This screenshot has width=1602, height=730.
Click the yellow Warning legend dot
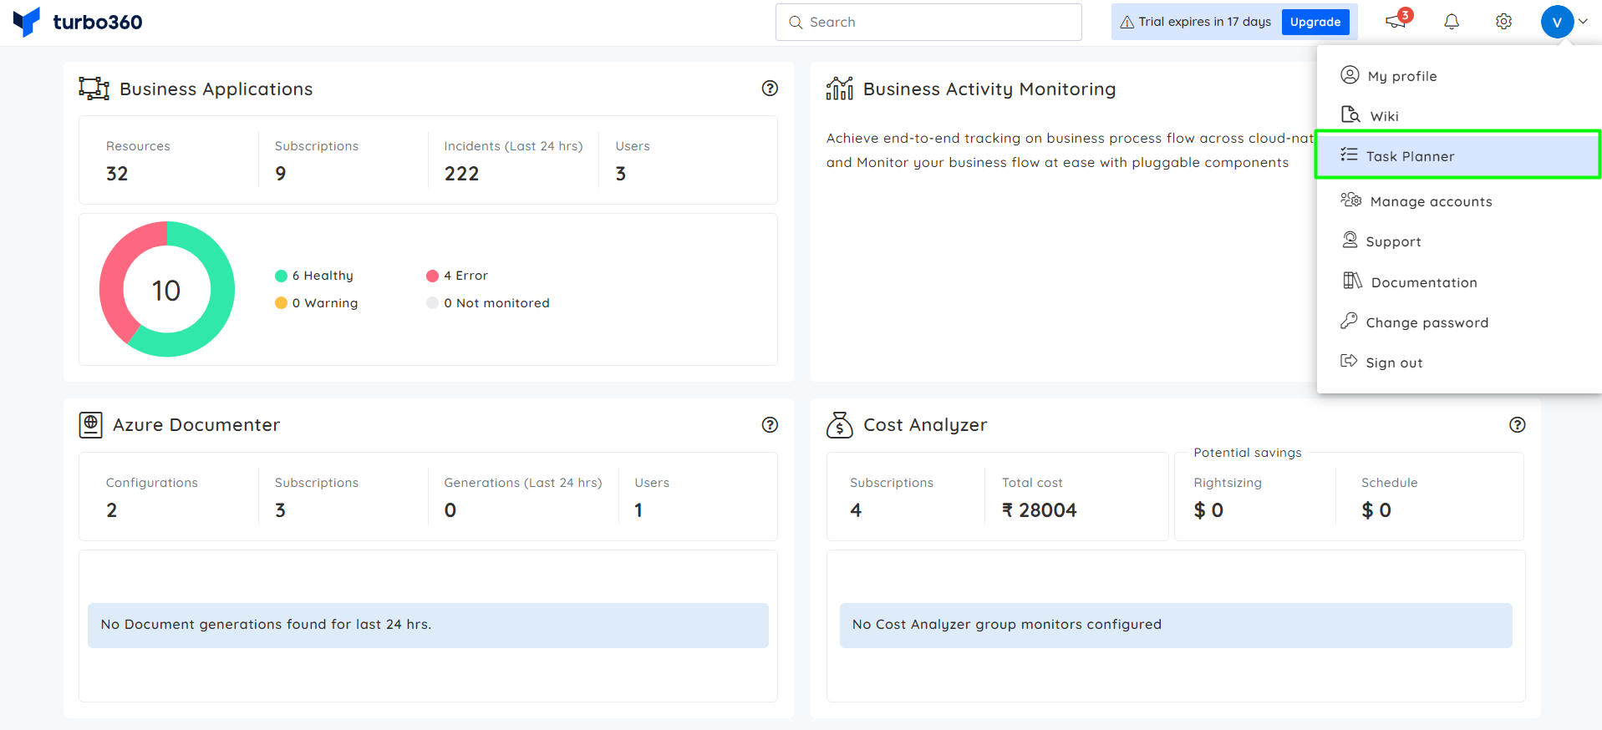(x=281, y=303)
